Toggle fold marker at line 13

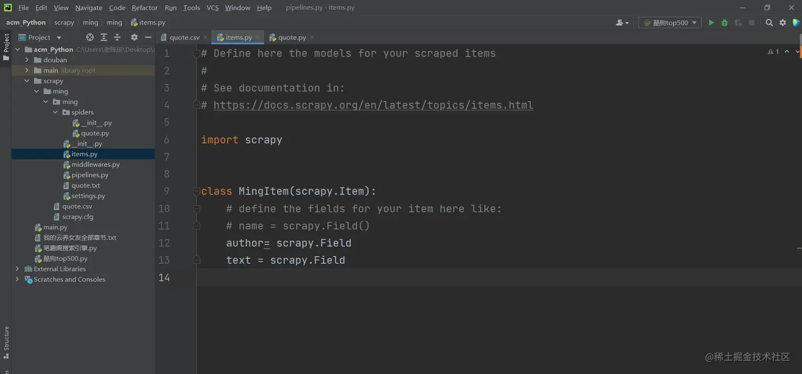coord(196,260)
